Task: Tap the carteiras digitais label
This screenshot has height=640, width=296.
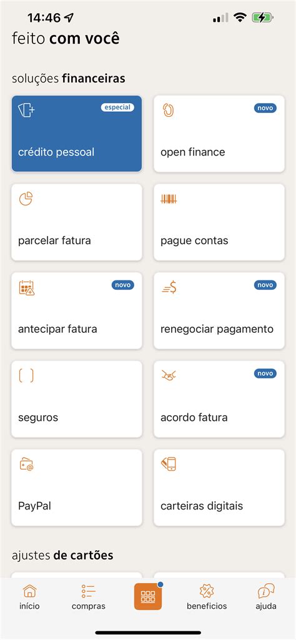Action: pyautogui.click(x=202, y=506)
